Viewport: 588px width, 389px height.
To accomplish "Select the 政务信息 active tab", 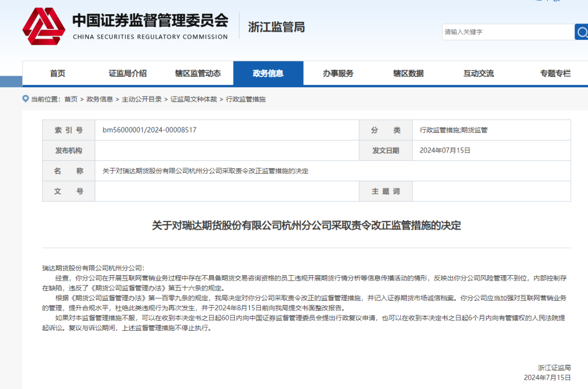I will click(268, 74).
